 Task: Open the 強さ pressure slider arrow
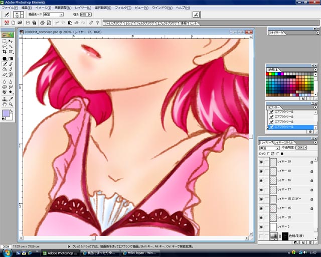point(90,15)
